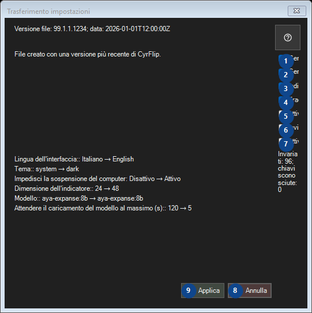Close the Trasferimento impostazioni dialog
The image size is (312, 313).
tap(297, 11)
